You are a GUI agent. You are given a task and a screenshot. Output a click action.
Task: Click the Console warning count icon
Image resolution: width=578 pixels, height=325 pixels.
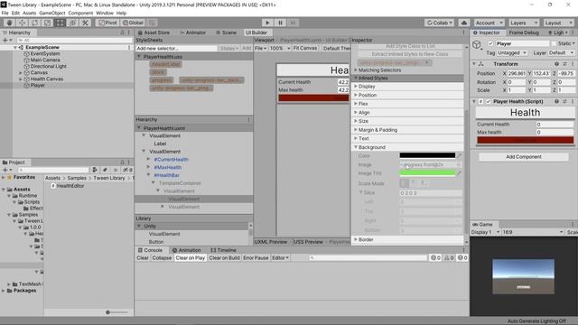click(x=449, y=258)
